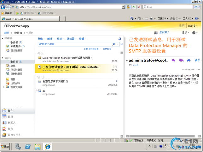Click the refresh mailbox icon in OWA toolbar

click(x=120, y=39)
